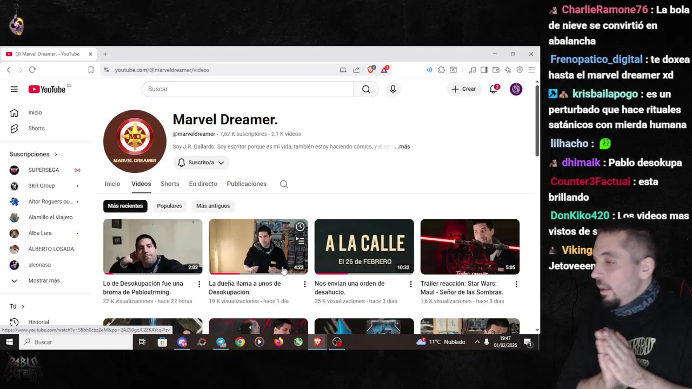Viewport: 692px width, 389px height.
Task: Open Task View on the taskbar
Action: pos(142,342)
